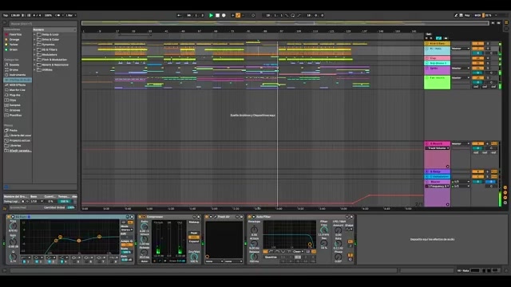Click the MIDI Arrangement Overdub plus icon

(x=232, y=15)
